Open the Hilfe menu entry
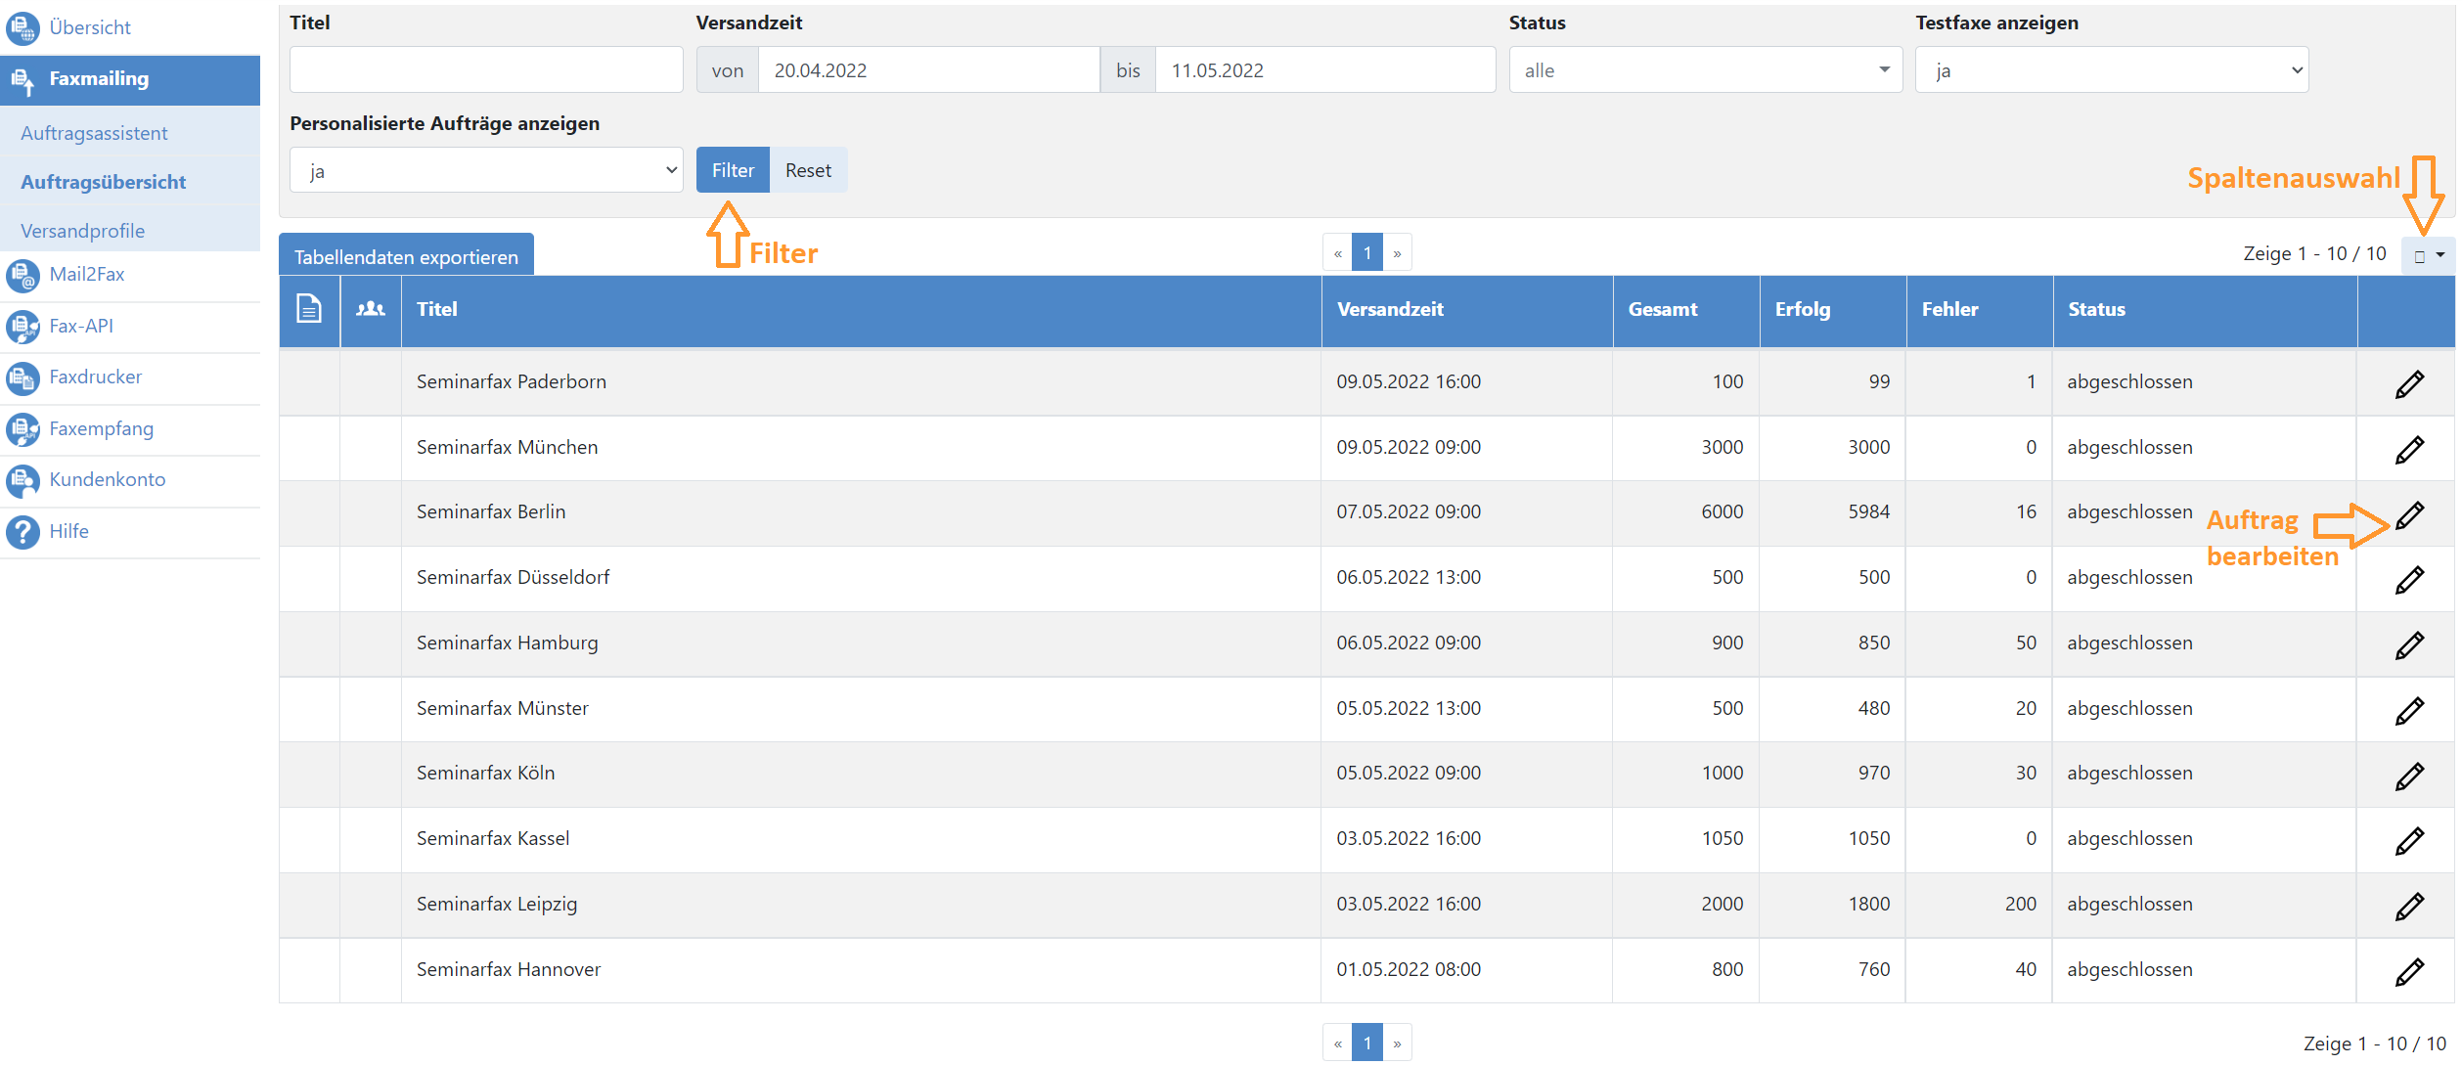2462x1065 pixels. (68, 531)
